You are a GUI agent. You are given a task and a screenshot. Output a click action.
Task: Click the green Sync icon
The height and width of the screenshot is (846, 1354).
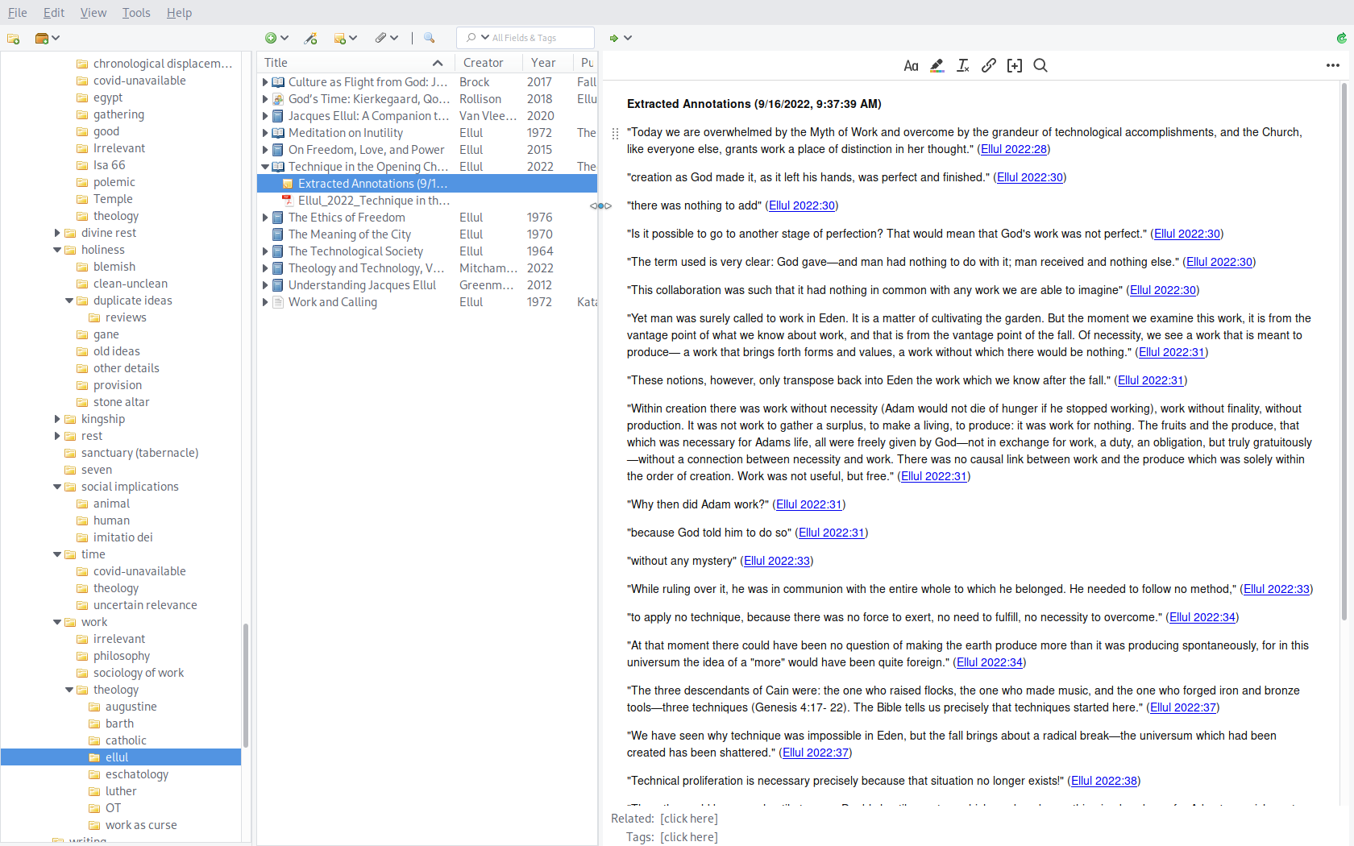[1341, 38]
